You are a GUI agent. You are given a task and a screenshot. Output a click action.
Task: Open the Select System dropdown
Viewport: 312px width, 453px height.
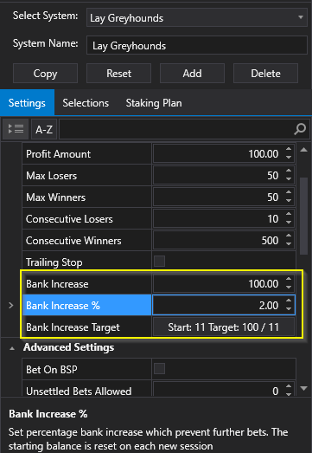click(197, 17)
